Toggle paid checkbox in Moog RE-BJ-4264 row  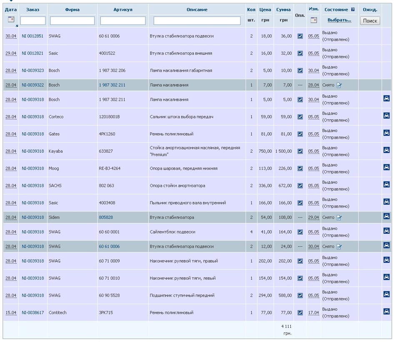pos(300,169)
